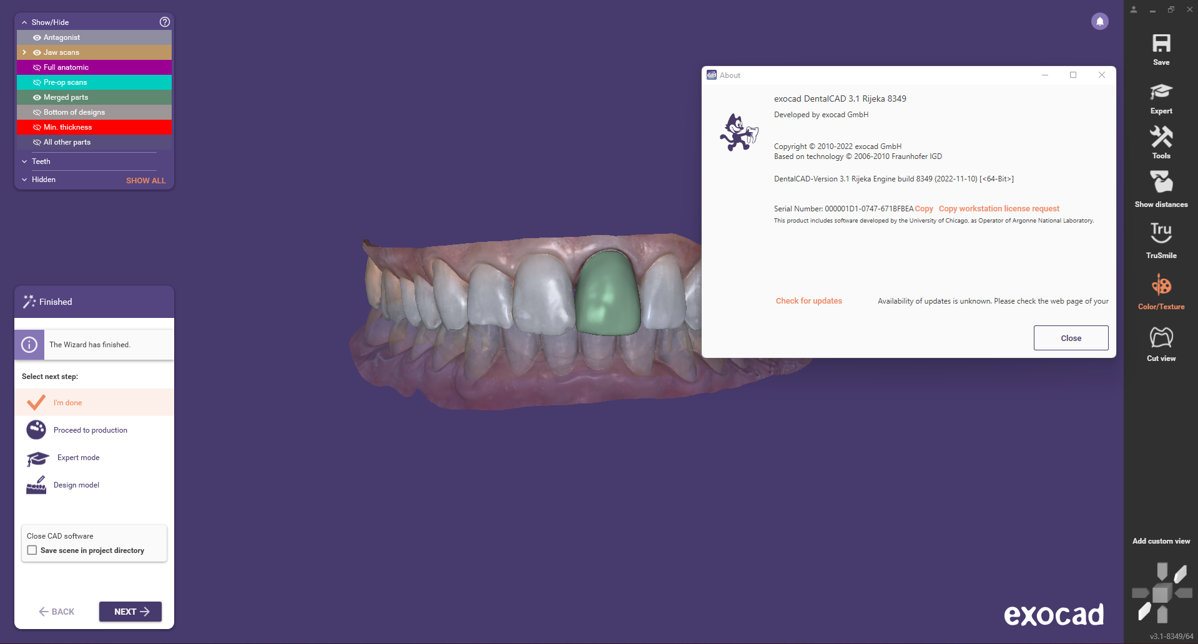The height and width of the screenshot is (644, 1198).
Task: Click the NEXT button
Action: [130, 612]
